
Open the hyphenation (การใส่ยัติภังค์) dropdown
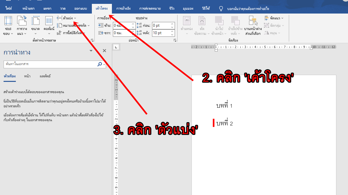71,33
